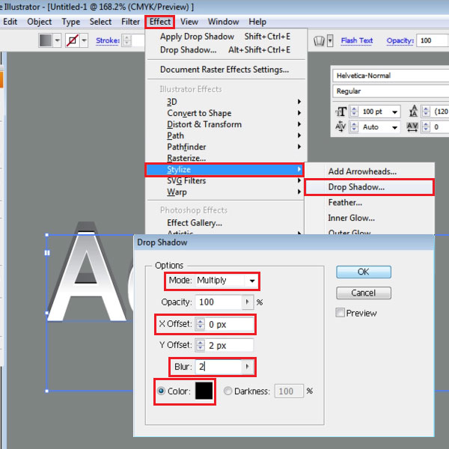The height and width of the screenshot is (449, 449).
Task: Choose Feather... in Stylize submenu
Action: click(370, 203)
